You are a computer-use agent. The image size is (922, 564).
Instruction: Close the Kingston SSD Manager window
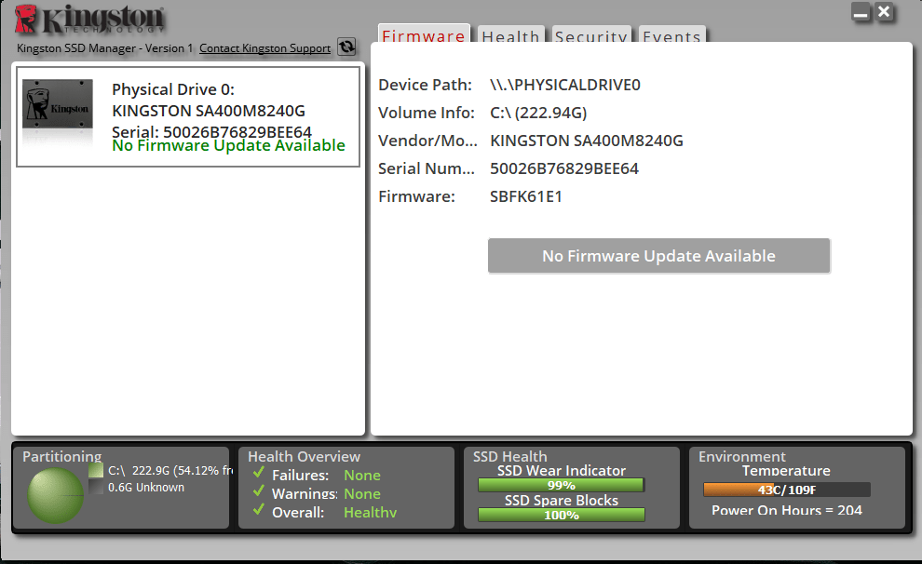pyautogui.click(x=884, y=12)
